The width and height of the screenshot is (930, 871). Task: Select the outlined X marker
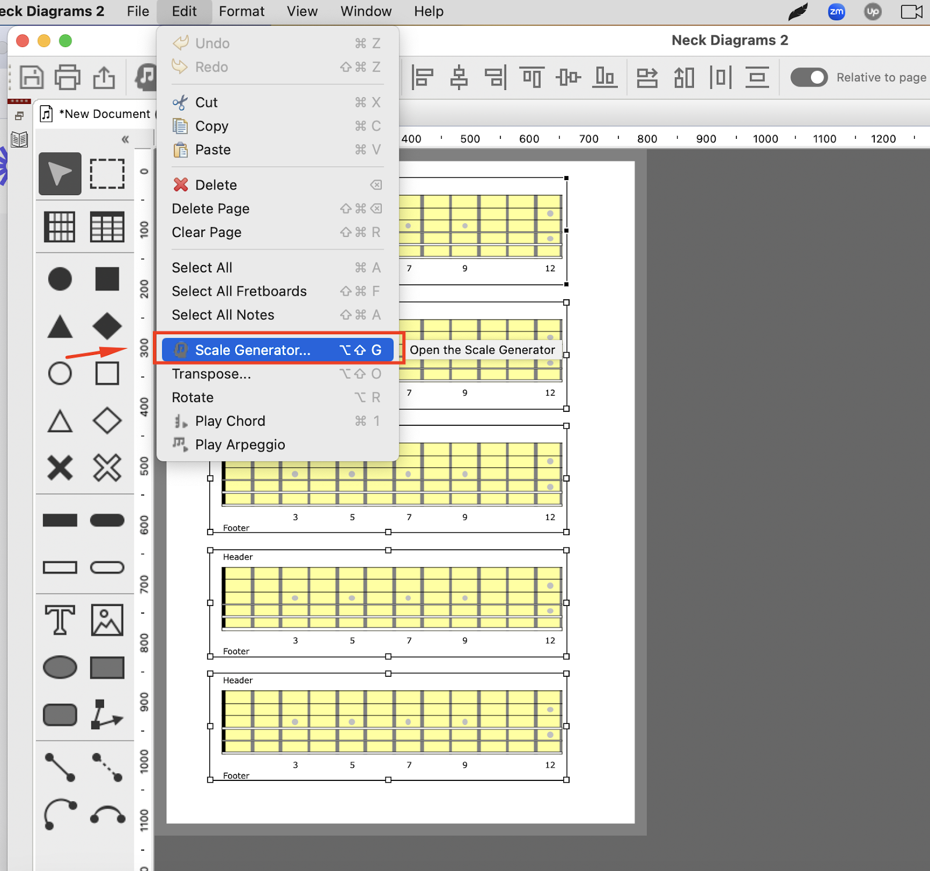[107, 468]
